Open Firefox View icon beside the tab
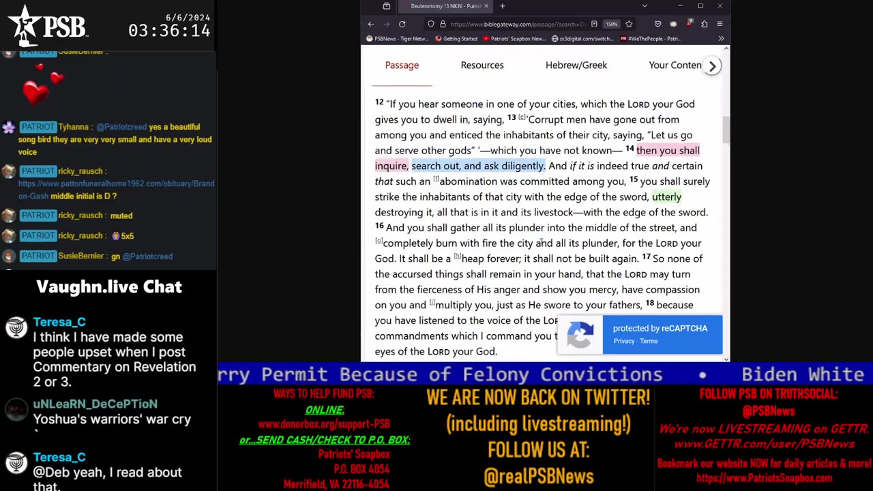The image size is (873, 491). click(x=386, y=6)
